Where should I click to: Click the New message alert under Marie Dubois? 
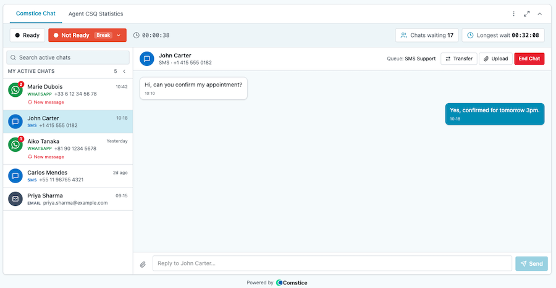(x=46, y=102)
